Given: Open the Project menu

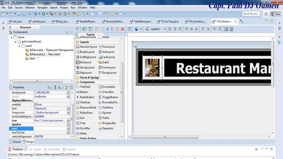Looking at the screenshot, I should click(x=64, y=8).
